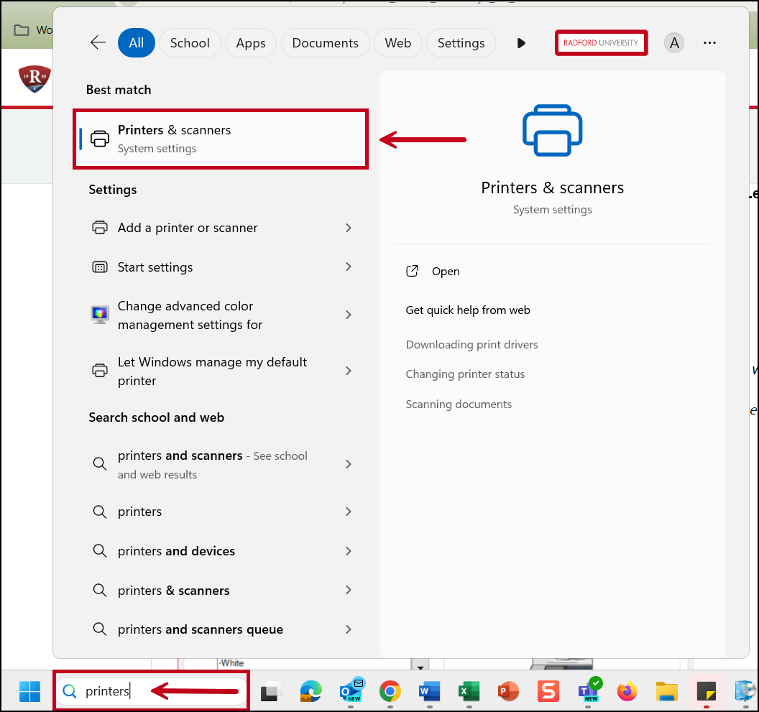Click the back arrow in search panel
Viewport: 759px width, 712px height.
pyautogui.click(x=98, y=43)
